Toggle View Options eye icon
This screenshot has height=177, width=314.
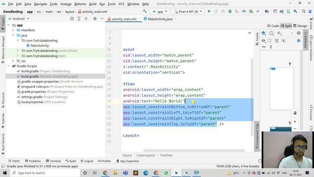pos(263,40)
